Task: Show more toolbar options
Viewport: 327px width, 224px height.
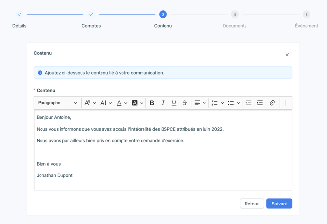Action: click(286, 103)
